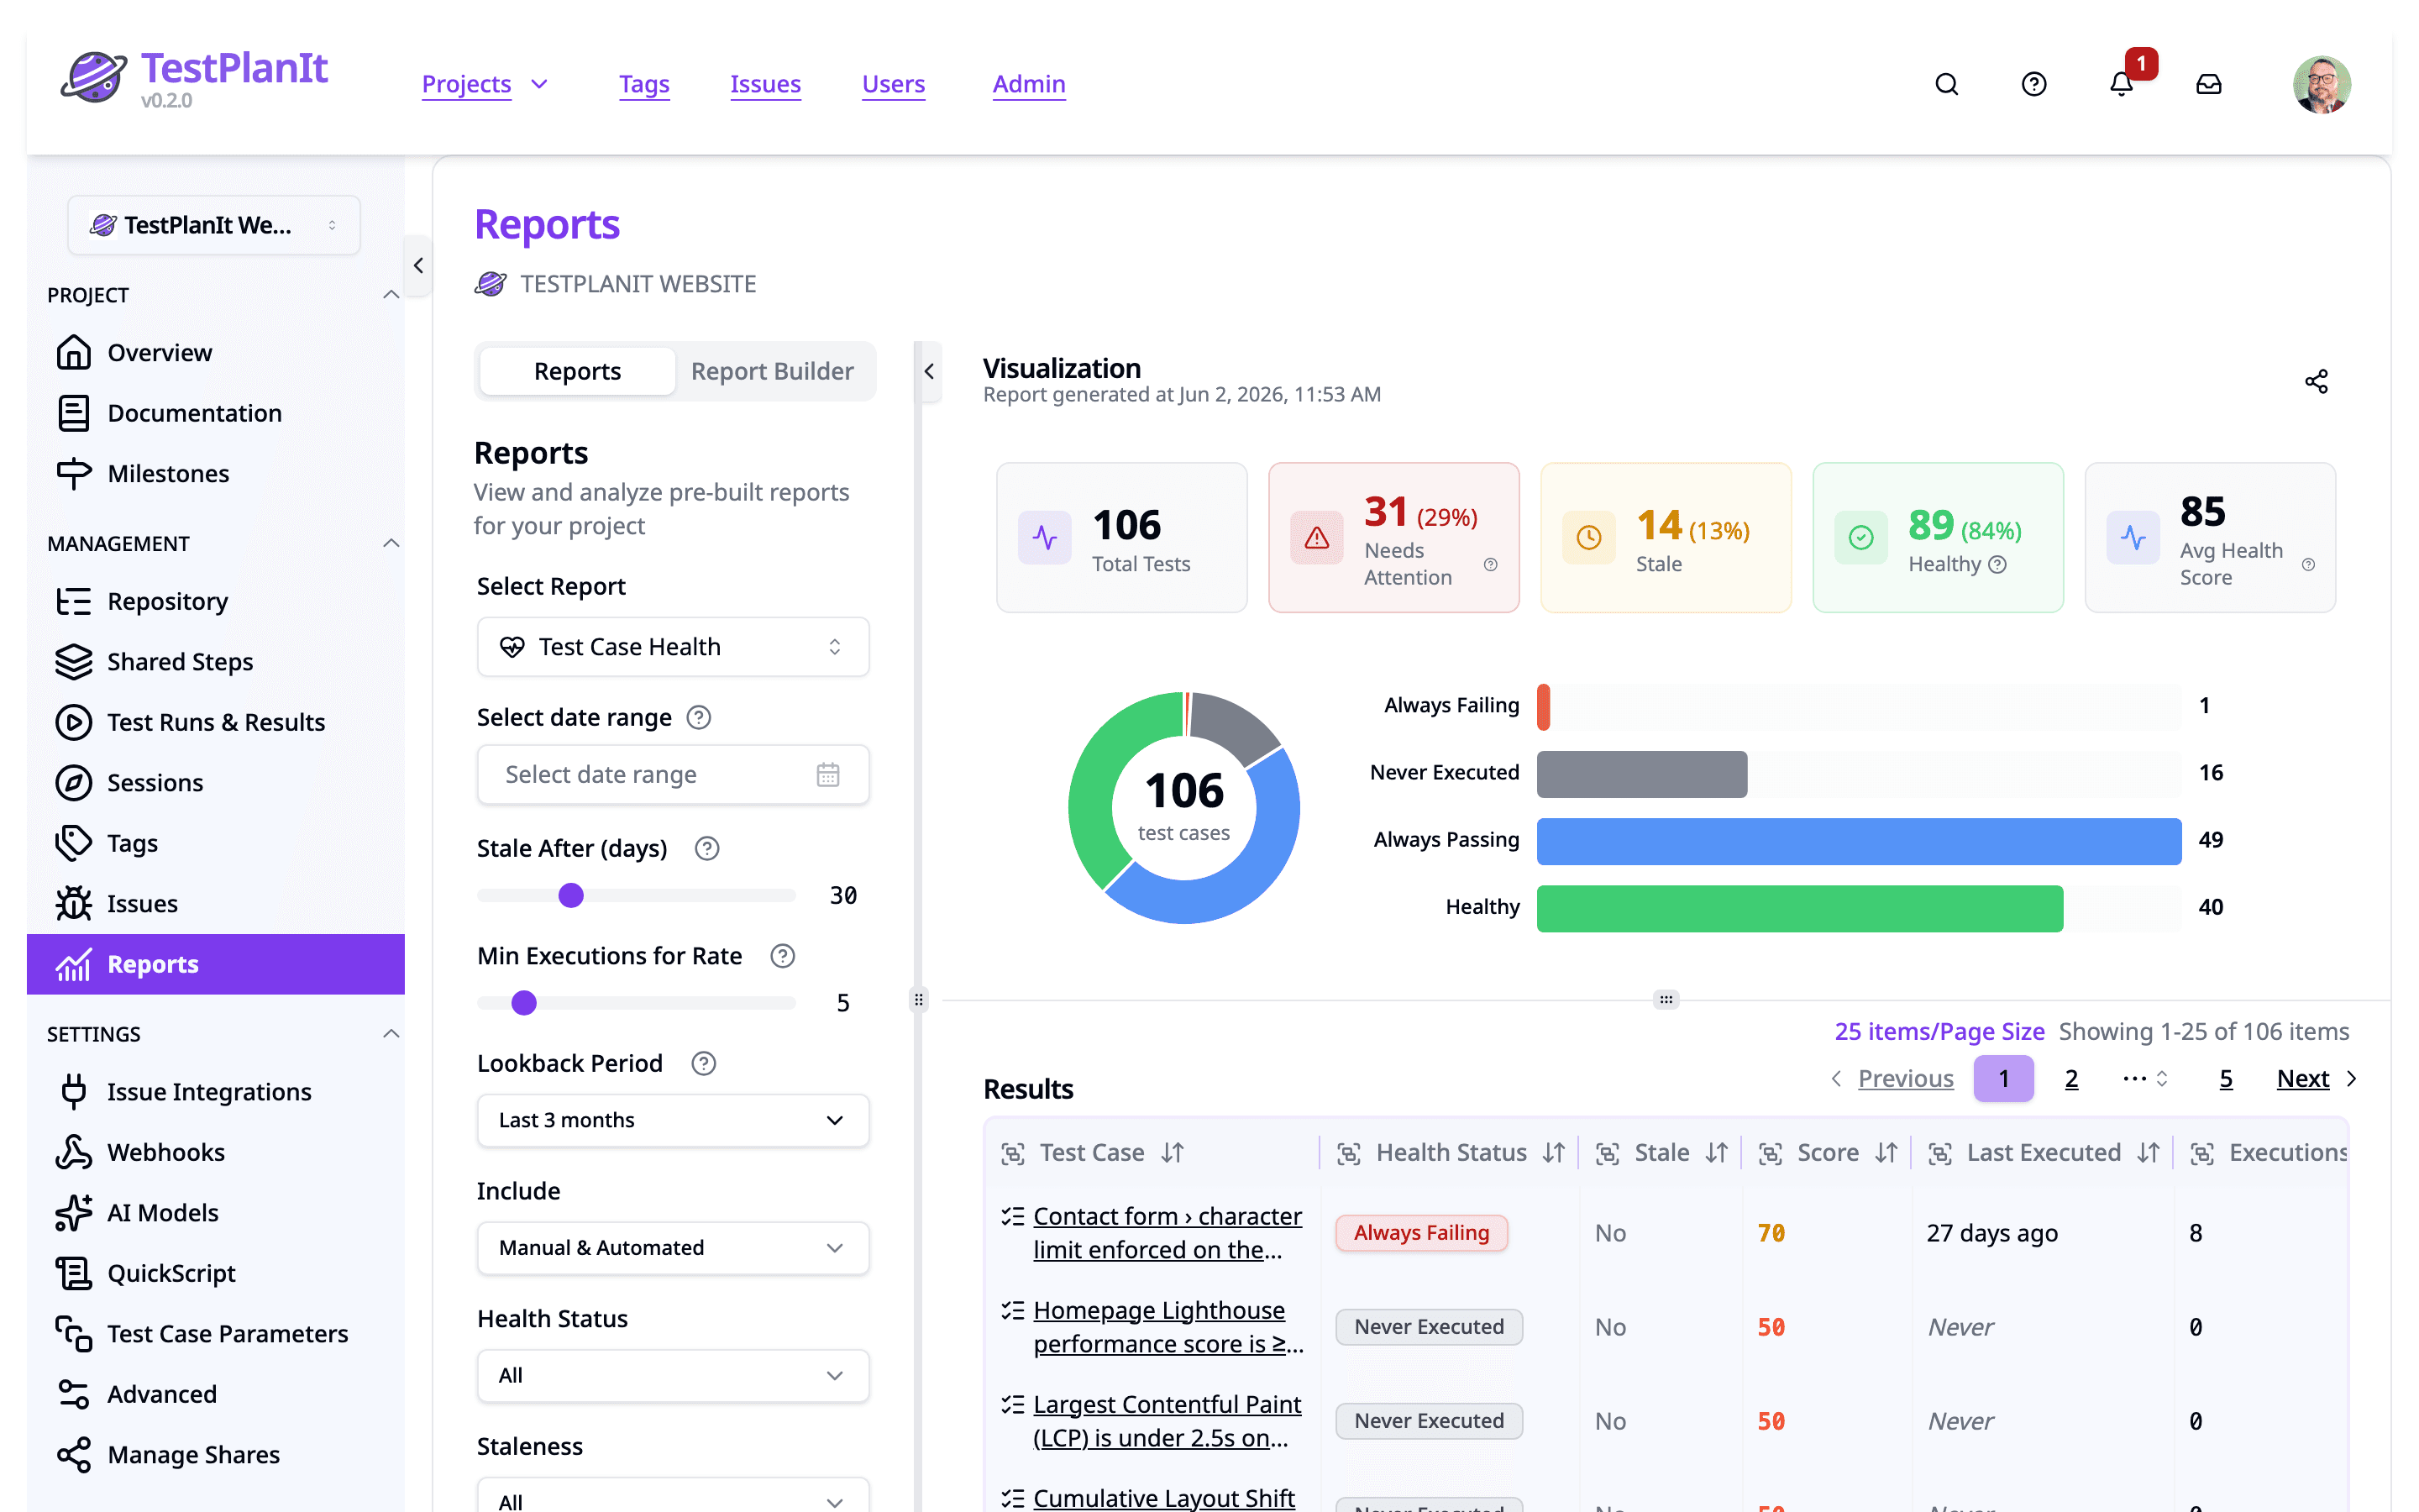Switch to the Reports tab
This screenshot has width=2419, height=1512.
577,371
